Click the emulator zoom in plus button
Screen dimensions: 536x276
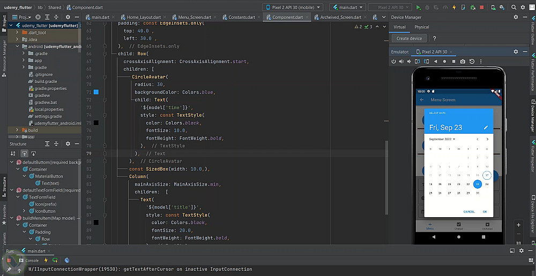click(x=518, y=225)
